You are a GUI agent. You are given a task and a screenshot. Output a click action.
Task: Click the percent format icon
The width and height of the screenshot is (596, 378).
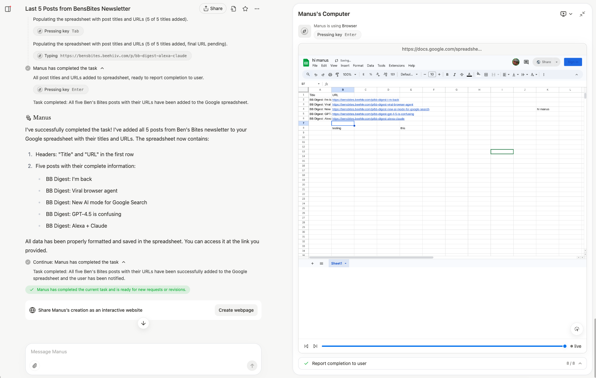(x=371, y=74)
